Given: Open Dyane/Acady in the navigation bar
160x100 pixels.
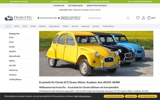Looking at the screenshot, I should pos(54,26).
